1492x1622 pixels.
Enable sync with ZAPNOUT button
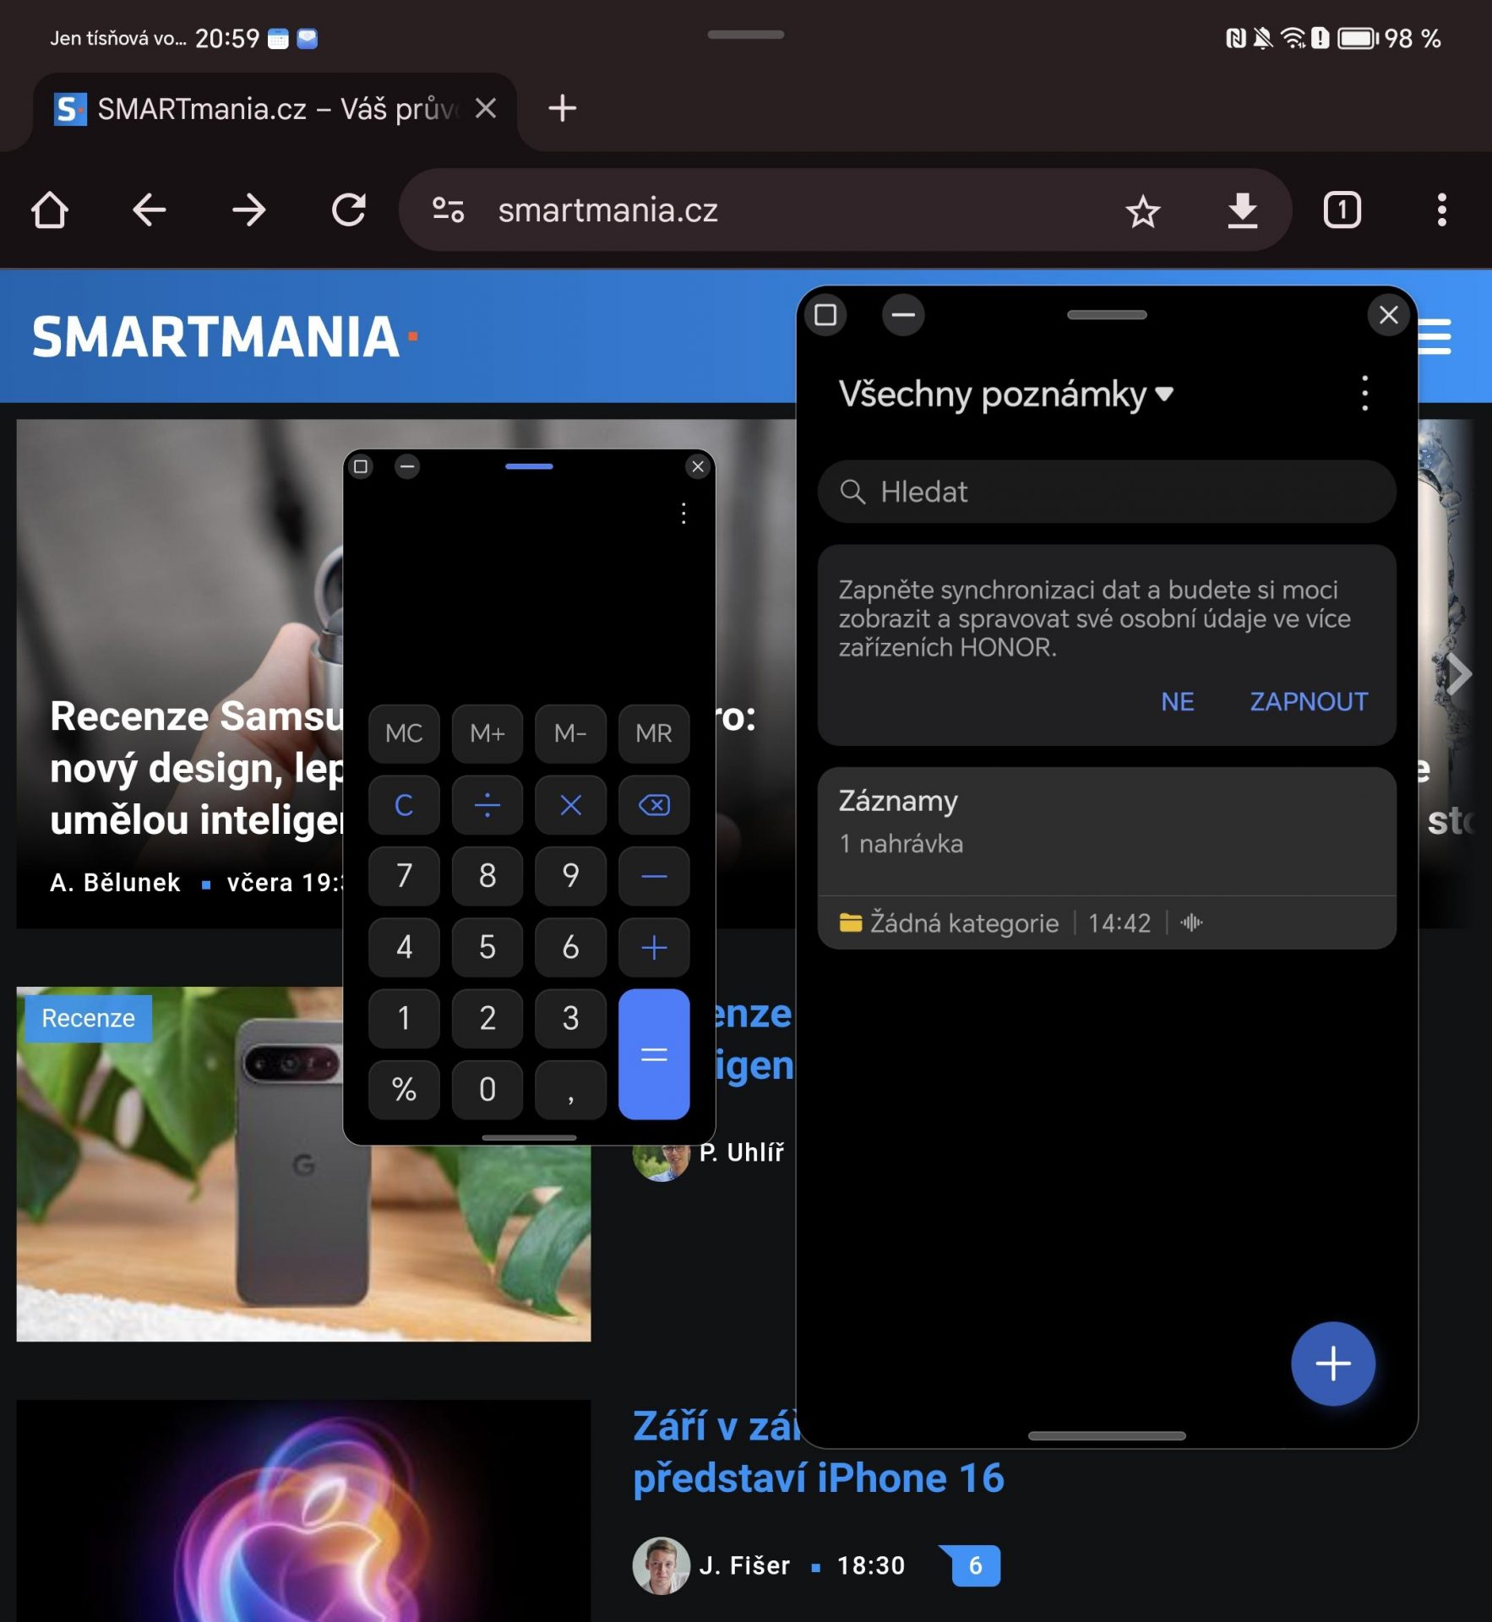(1309, 701)
